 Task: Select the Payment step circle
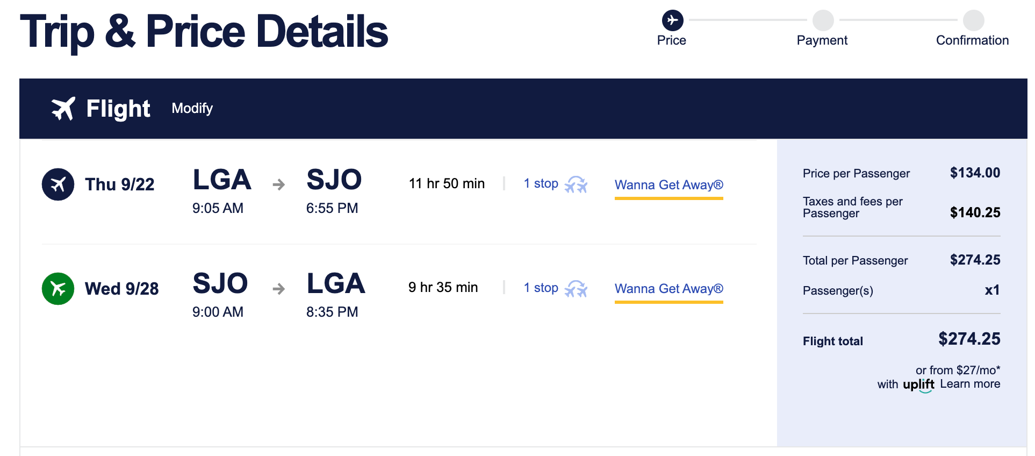click(x=823, y=20)
